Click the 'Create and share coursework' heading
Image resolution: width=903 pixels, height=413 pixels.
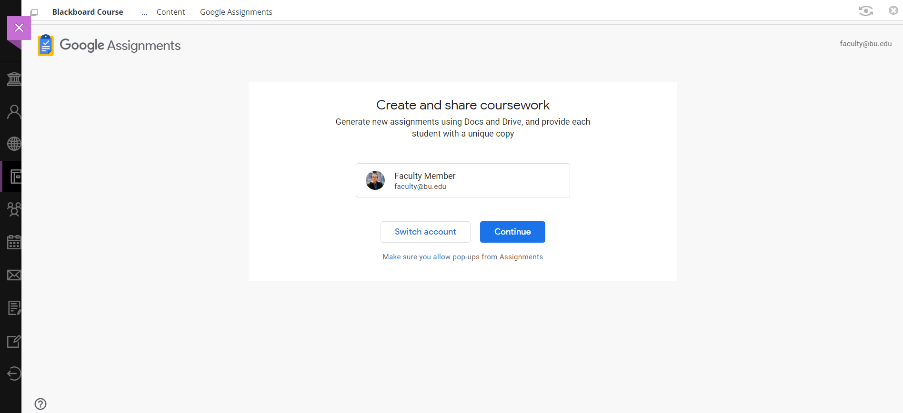(x=463, y=105)
